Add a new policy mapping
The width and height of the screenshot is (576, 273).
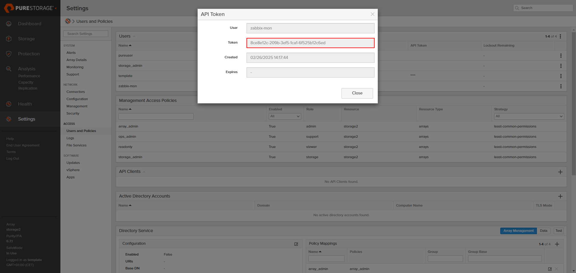coord(557,244)
